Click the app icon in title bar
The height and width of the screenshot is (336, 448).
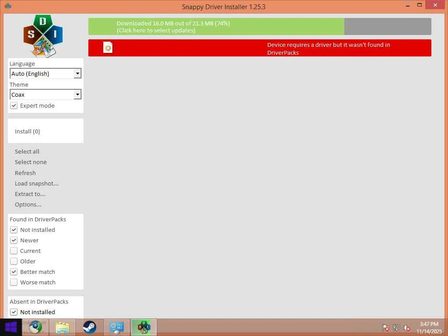pyautogui.click(x=8, y=6)
